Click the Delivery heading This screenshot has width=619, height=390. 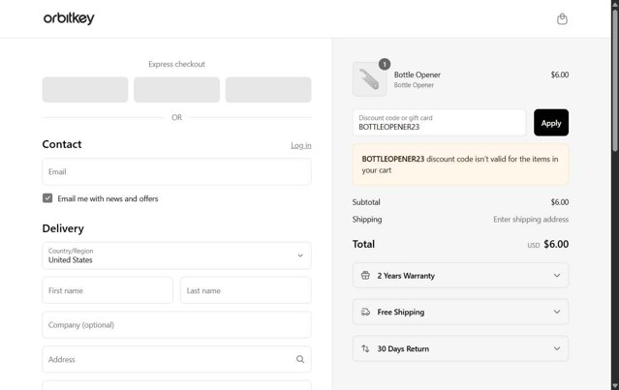coord(63,228)
